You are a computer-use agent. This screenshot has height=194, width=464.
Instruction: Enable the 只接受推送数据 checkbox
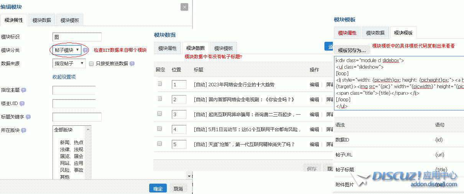click(91, 64)
